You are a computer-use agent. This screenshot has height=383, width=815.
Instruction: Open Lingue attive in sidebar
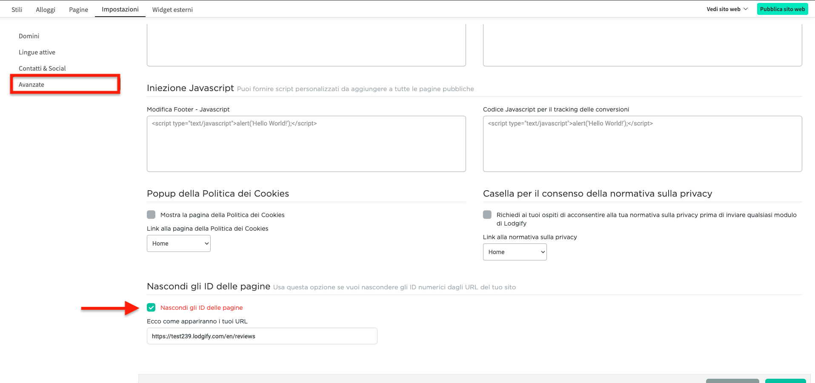[37, 52]
